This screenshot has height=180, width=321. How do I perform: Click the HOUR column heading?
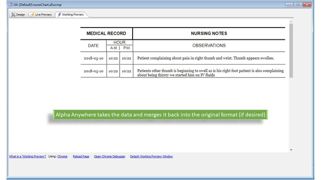pyautogui.click(x=119, y=42)
